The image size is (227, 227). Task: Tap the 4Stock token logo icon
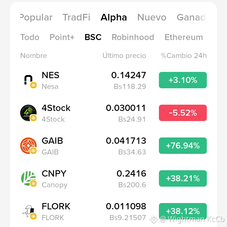[28, 113]
